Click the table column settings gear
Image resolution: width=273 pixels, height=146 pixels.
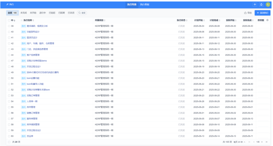[x=267, y=20]
